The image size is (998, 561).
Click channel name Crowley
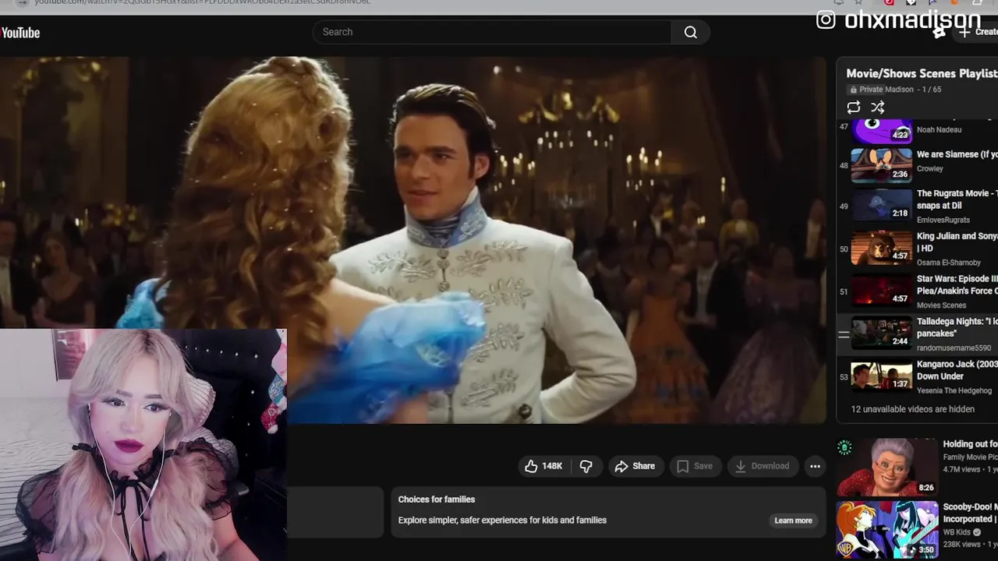click(x=929, y=169)
